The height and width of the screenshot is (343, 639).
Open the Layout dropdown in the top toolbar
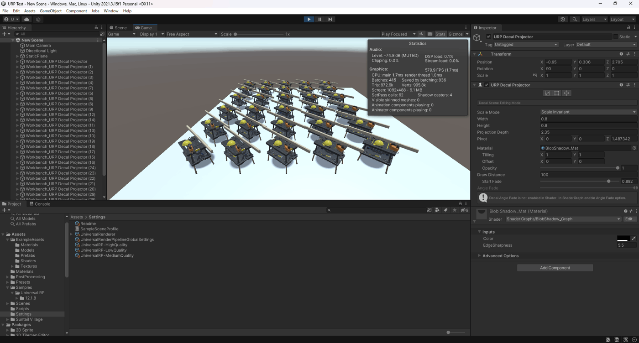tap(623, 20)
